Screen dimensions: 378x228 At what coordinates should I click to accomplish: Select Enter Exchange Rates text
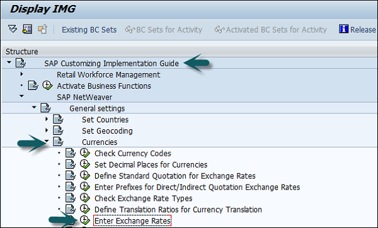pyautogui.click(x=132, y=221)
